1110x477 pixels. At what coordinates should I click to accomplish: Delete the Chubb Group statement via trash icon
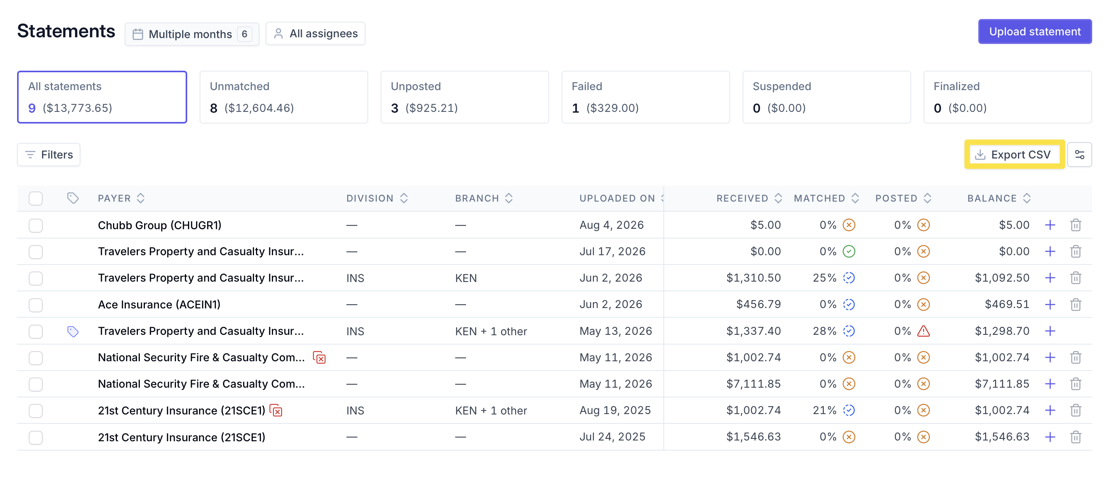[x=1075, y=225]
